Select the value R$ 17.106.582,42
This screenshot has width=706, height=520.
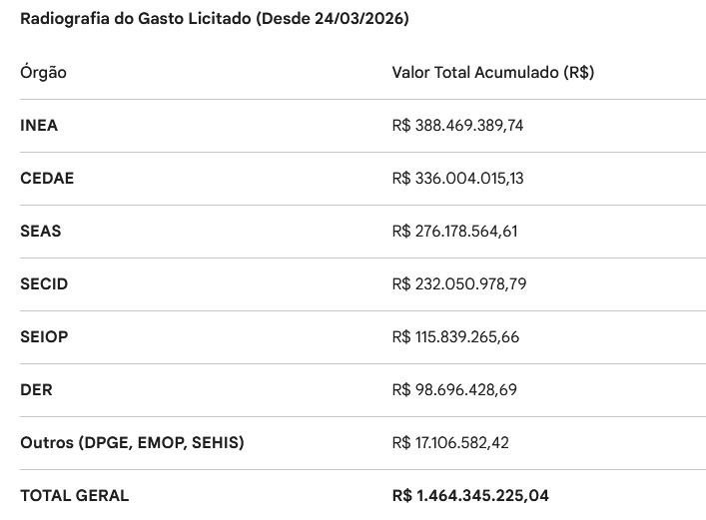[450, 443]
